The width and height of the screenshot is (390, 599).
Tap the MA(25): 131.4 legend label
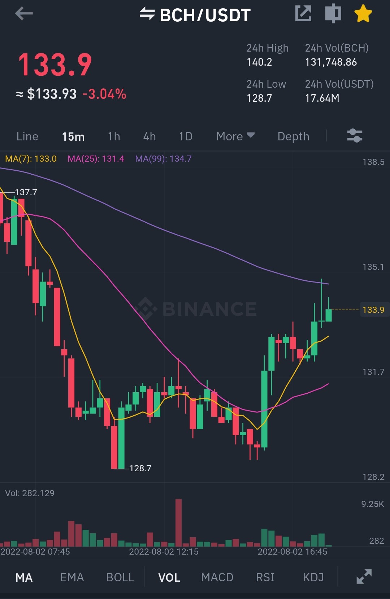tap(96, 159)
